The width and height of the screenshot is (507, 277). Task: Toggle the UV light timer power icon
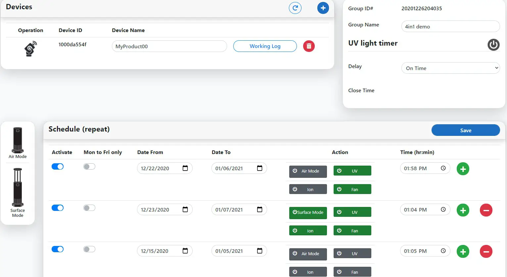(x=493, y=44)
